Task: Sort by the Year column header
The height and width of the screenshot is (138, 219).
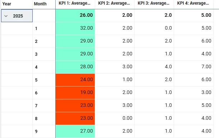Action: [17, 4]
